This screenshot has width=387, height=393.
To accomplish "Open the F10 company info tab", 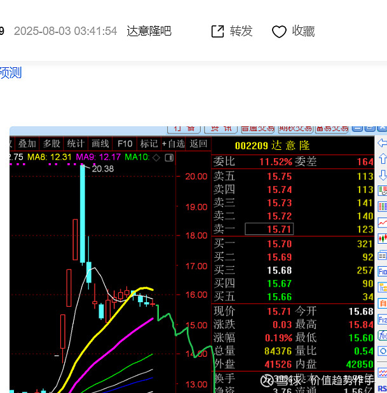I will pos(125,143).
